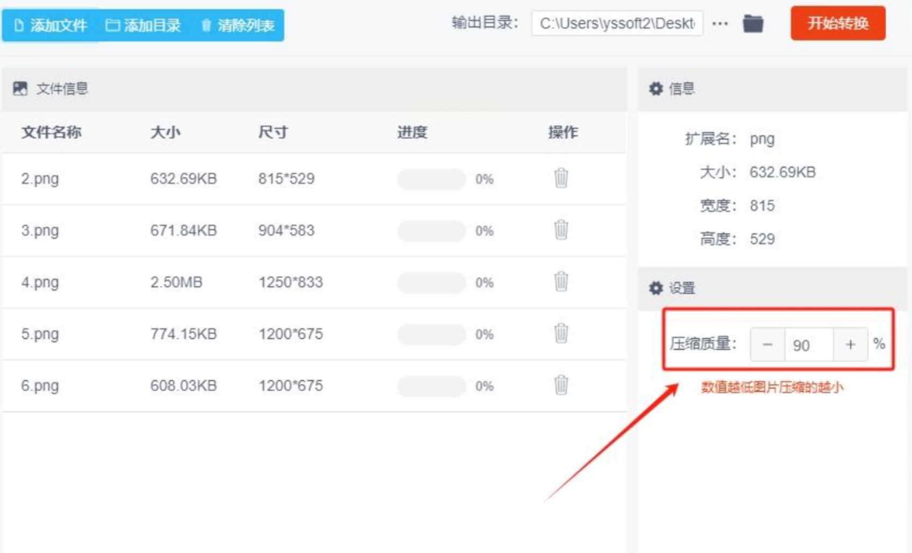Viewport: 912px width, 553px height.
Task: Click the 904*583 dimension cell
Action: point(286,230)
